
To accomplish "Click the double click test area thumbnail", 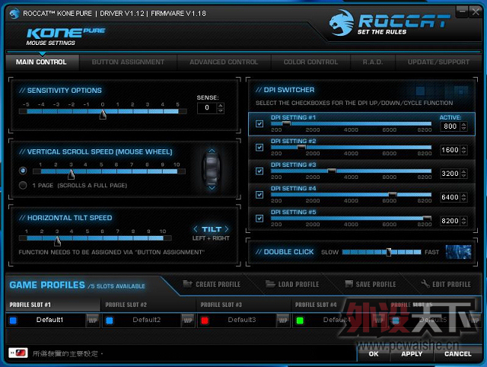I will [458, 252].
